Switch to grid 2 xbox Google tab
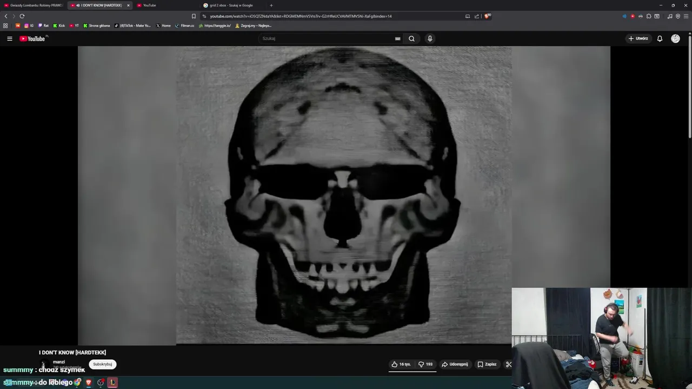Screen dimensions: 692x389 232,5
